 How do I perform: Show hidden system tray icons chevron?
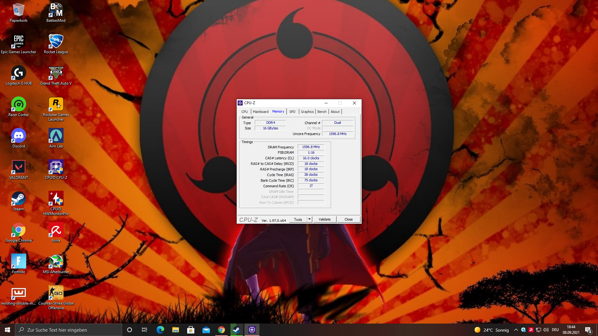[516, 330]
